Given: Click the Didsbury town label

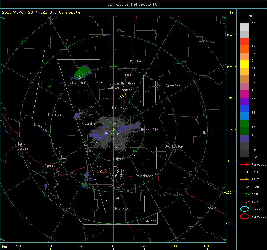Looking at the screenshot, I should click(x=112, y=133).
